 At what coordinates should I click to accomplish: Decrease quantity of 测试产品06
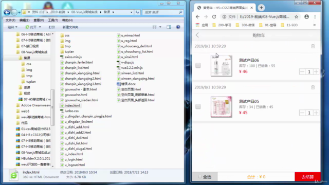pyautogui.click(x=302, y=72)
